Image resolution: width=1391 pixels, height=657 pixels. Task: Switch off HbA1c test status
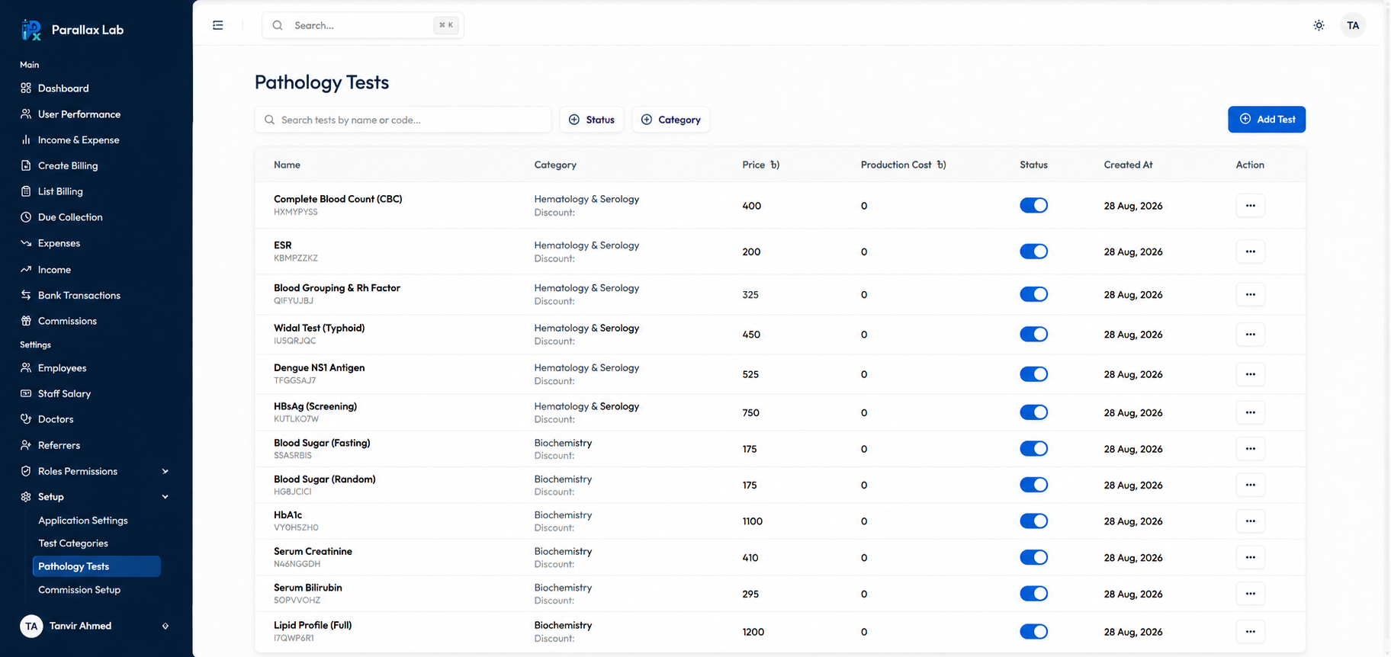pos(1033,521)
